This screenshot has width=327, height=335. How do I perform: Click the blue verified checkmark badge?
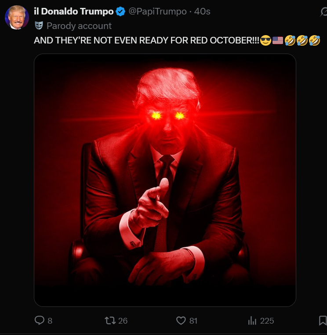click(120, 11)
